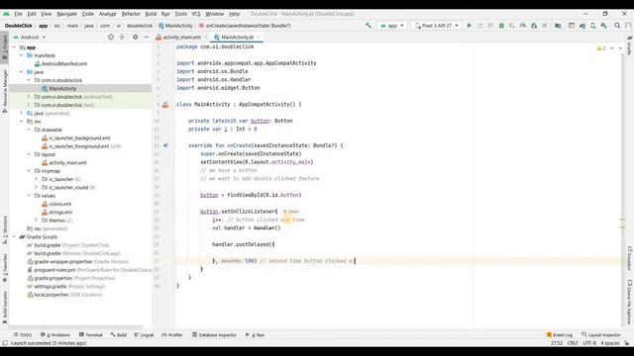
Task: Click the locate-file target icon in Project panel
Action: coord(111,38)
